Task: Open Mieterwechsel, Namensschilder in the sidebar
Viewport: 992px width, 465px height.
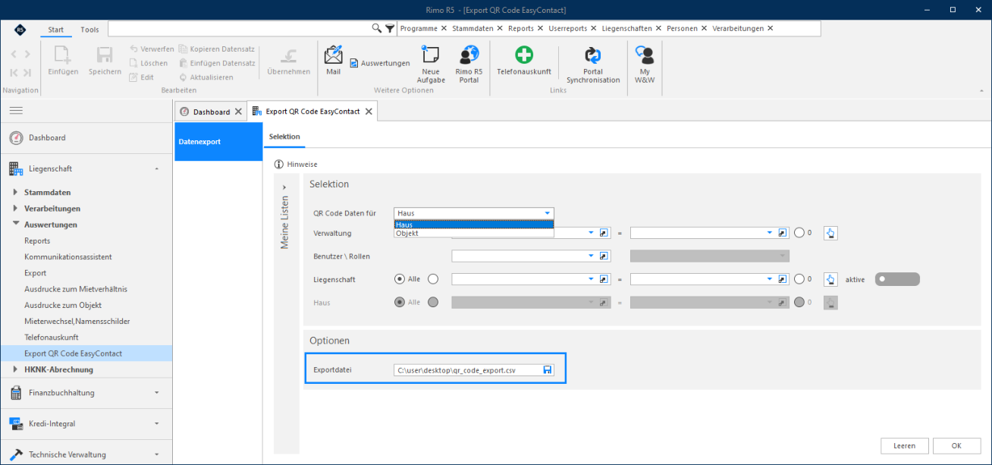Action: coord(77,321)
